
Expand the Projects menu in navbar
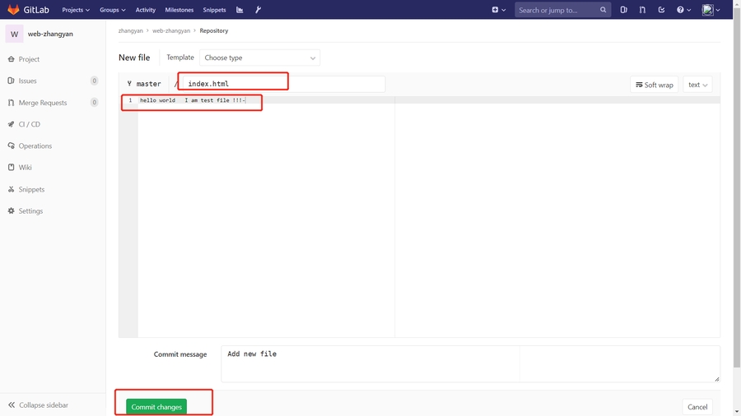76,10
